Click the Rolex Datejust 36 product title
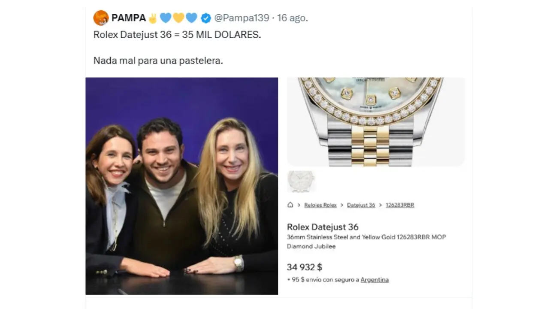 [323, 227]
